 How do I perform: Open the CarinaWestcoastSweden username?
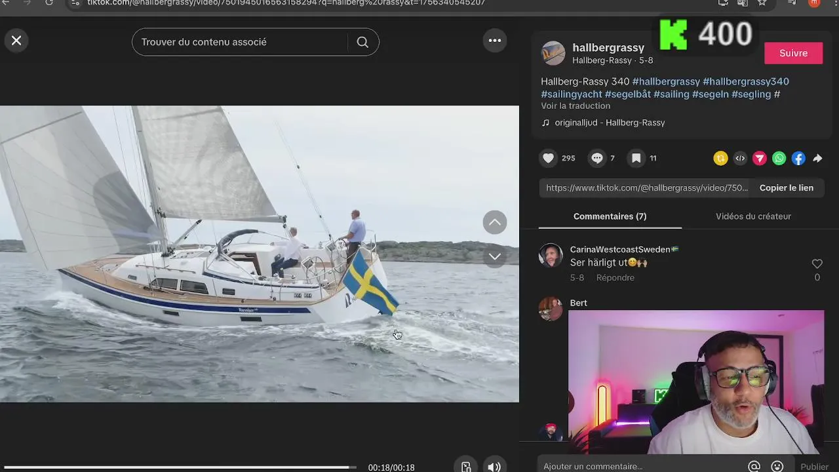coord(624,249)
